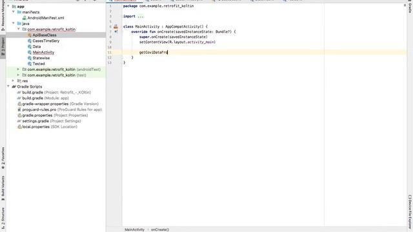The height and width of the screenshot is (232, 413).
Task: Click the manifests folder icon
Action: 19,12
